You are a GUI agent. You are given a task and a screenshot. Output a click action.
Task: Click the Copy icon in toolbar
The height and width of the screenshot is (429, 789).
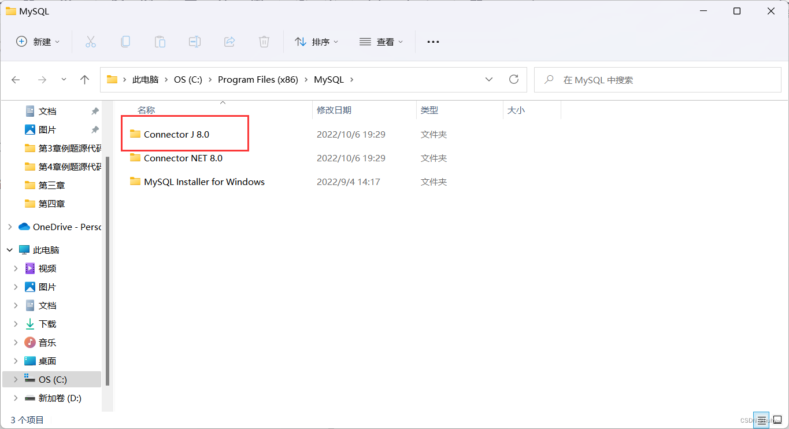[125, 42]
